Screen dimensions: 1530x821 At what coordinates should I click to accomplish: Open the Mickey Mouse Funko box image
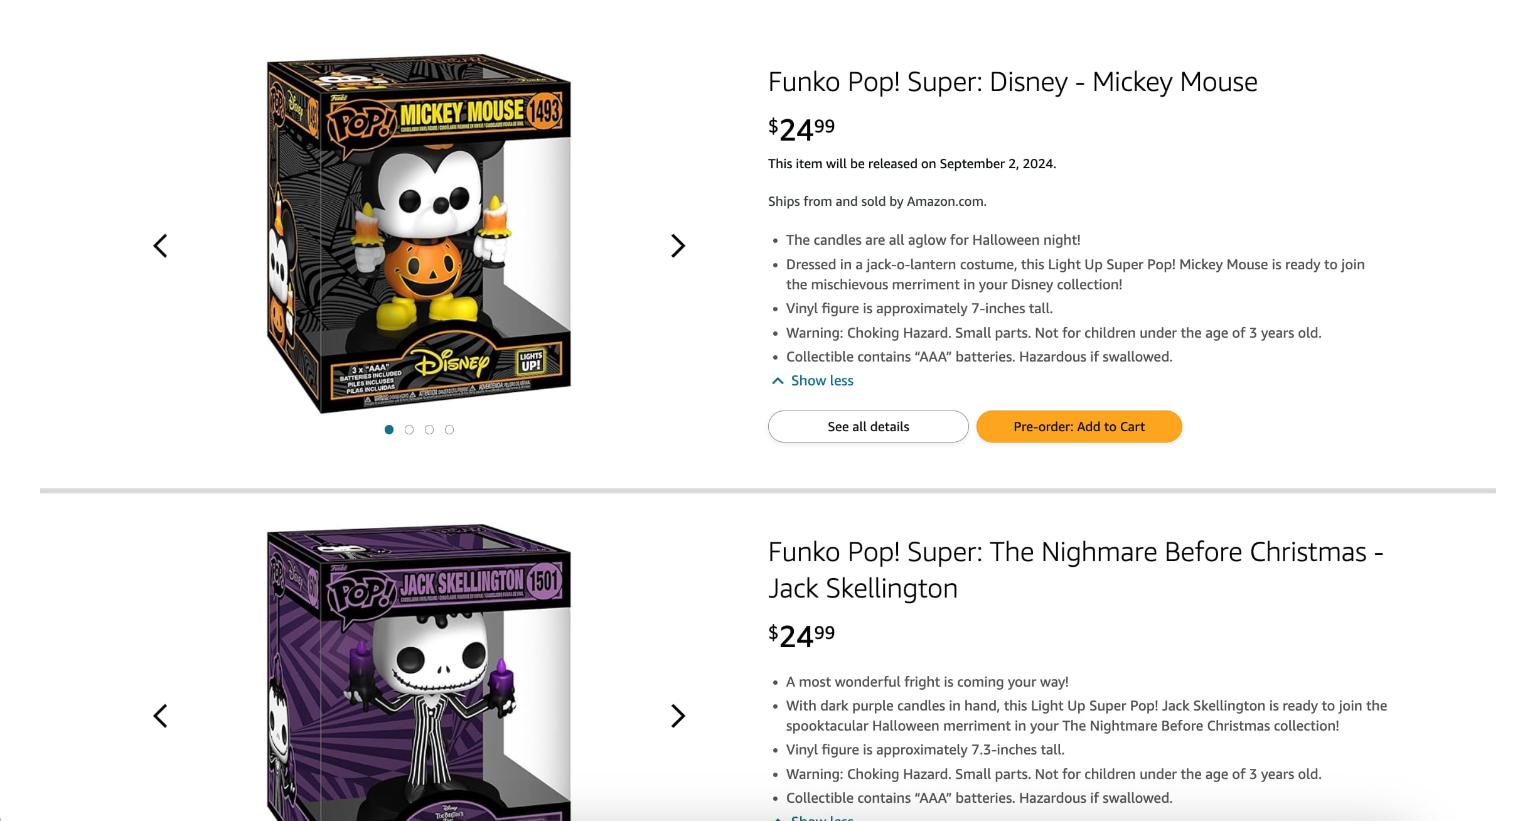click(x=419, y=233)
